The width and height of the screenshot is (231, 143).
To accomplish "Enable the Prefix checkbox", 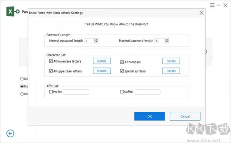I will coord(51,92).
